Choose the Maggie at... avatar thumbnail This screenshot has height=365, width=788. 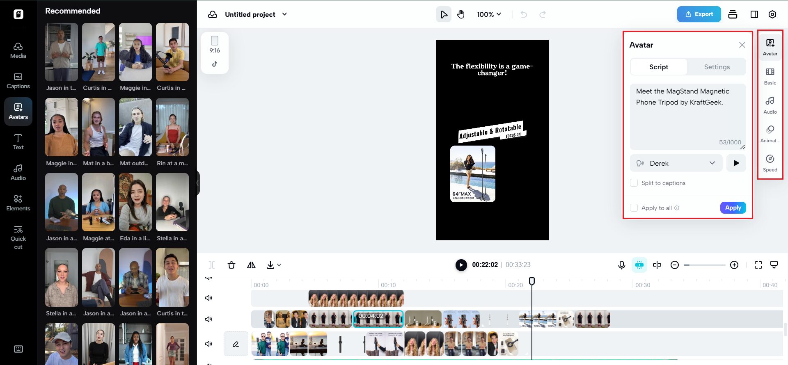98,202
